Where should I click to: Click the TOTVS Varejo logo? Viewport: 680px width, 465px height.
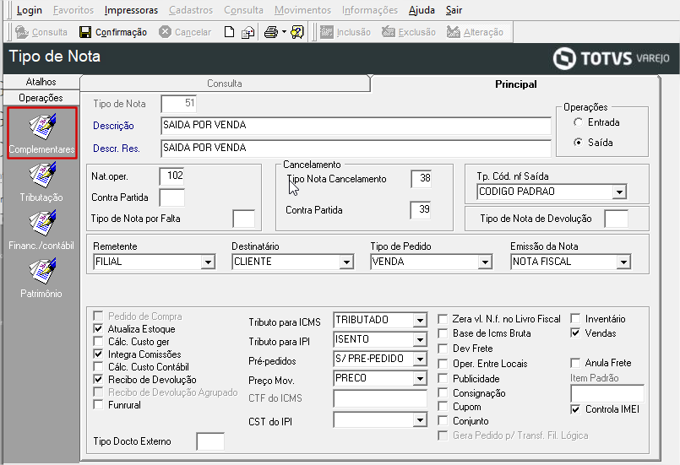(611, 58)
